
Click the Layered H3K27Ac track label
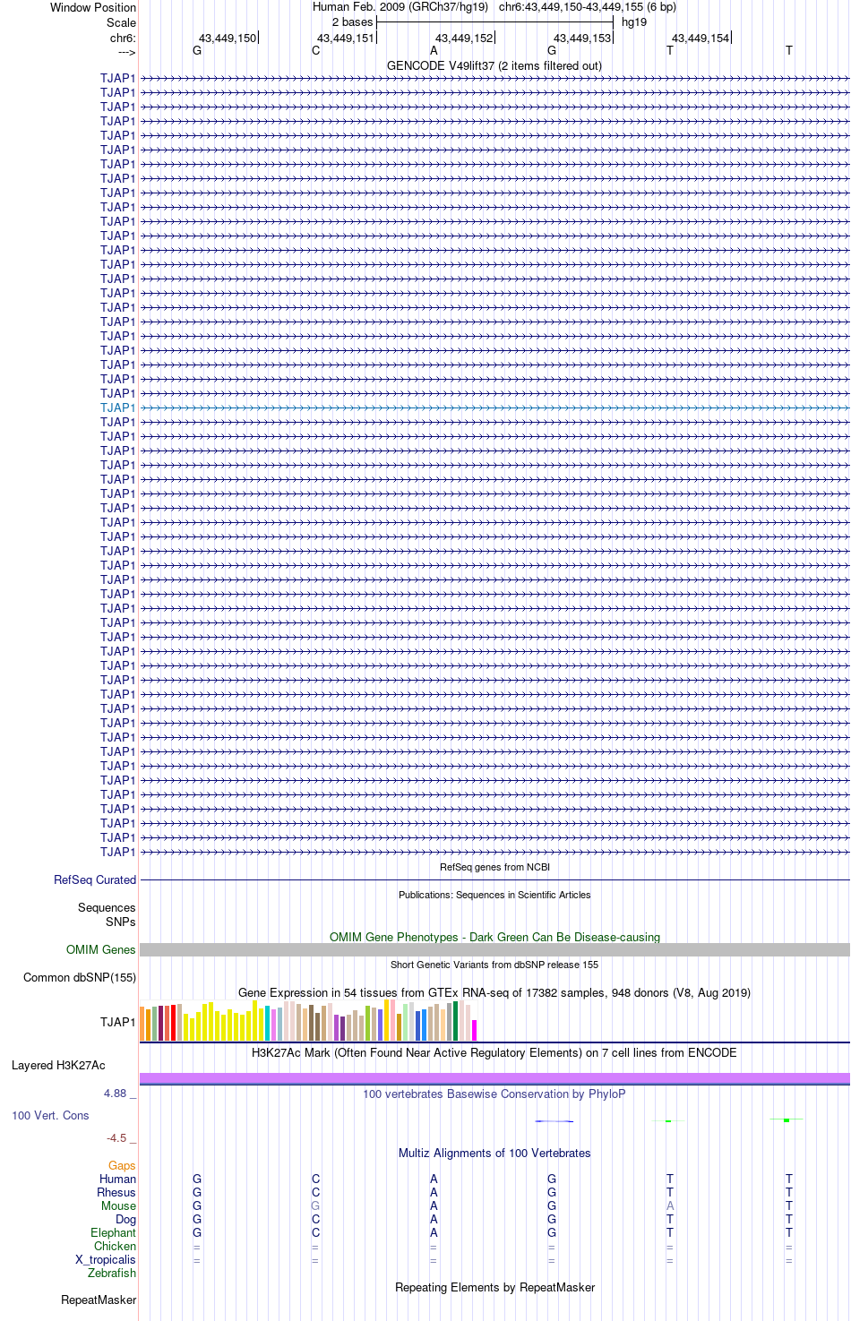tap(58, 1066)
